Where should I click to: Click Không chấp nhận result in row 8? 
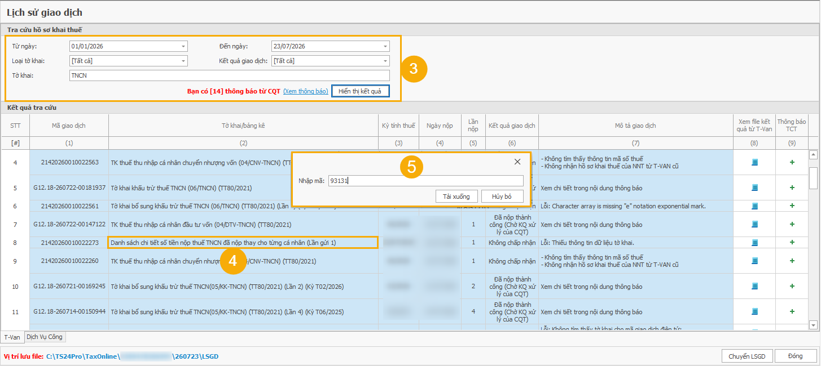(x=512, y=243)
